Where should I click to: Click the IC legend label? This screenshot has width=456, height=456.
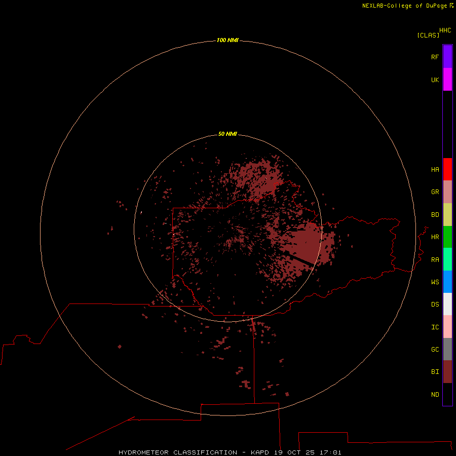coord(435,327)
